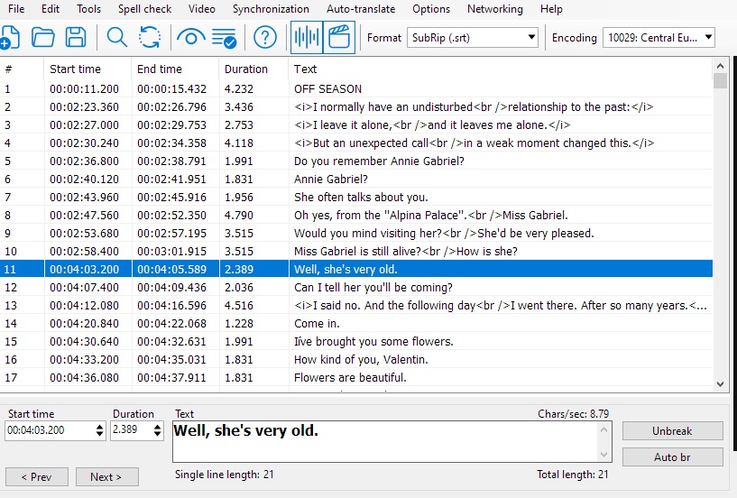The width and height of the screenshot is (737, 498).
Task: Open Visual sync eye icon
Action: [x=191, y=37]
